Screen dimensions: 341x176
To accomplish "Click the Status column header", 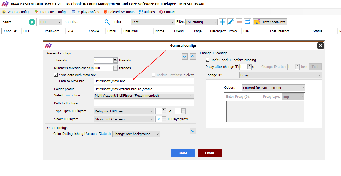I will (318, 31).
